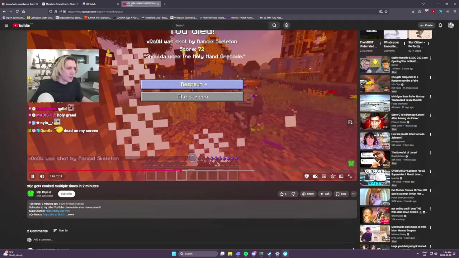
Task: Open a new browser tab
Action: coord(165,4)
